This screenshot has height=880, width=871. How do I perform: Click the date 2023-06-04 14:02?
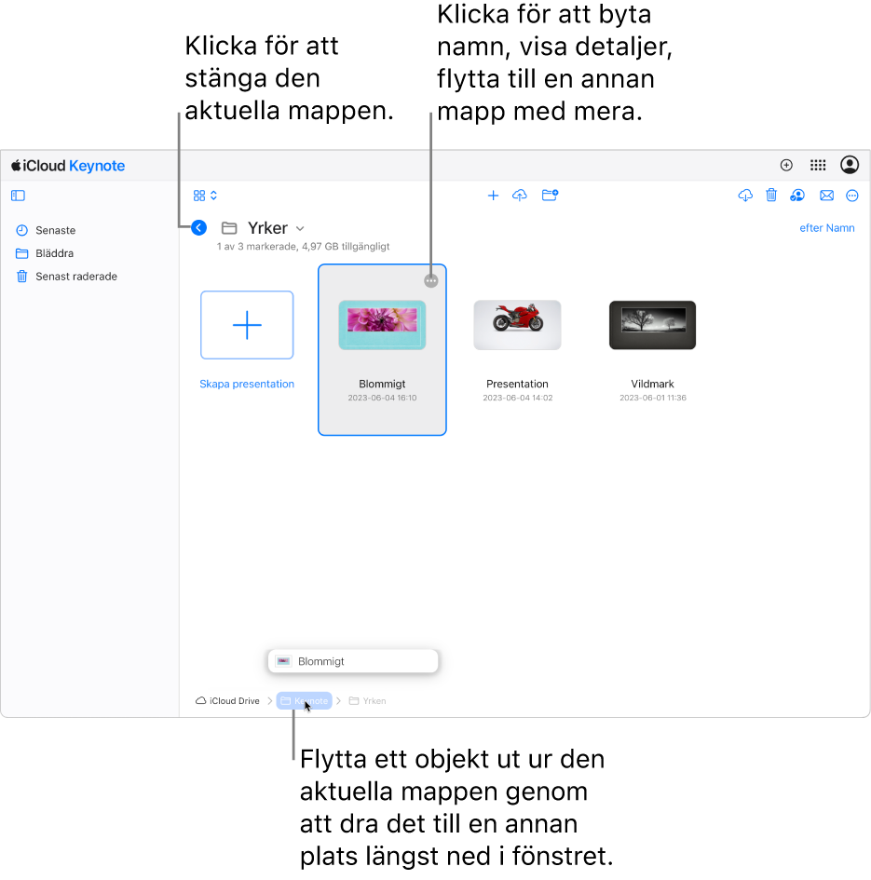tap(517, 398)
